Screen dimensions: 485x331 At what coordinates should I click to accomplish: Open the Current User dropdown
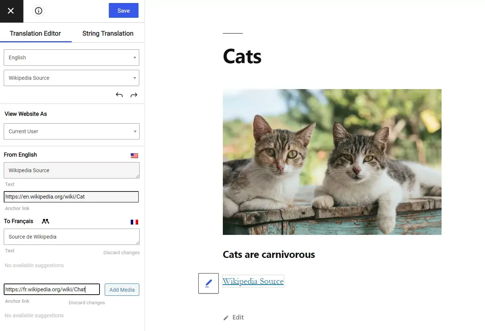click(72, 131)
